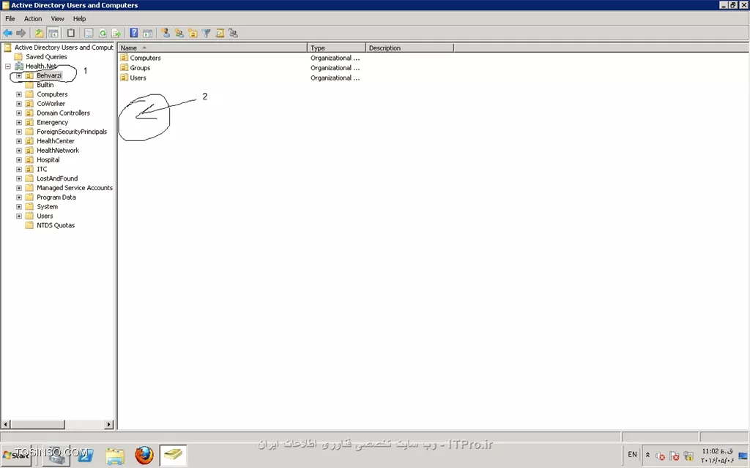750x468 pixels.
Task: Open Help with the question mark icon
Action: click(x=134, y=33)
